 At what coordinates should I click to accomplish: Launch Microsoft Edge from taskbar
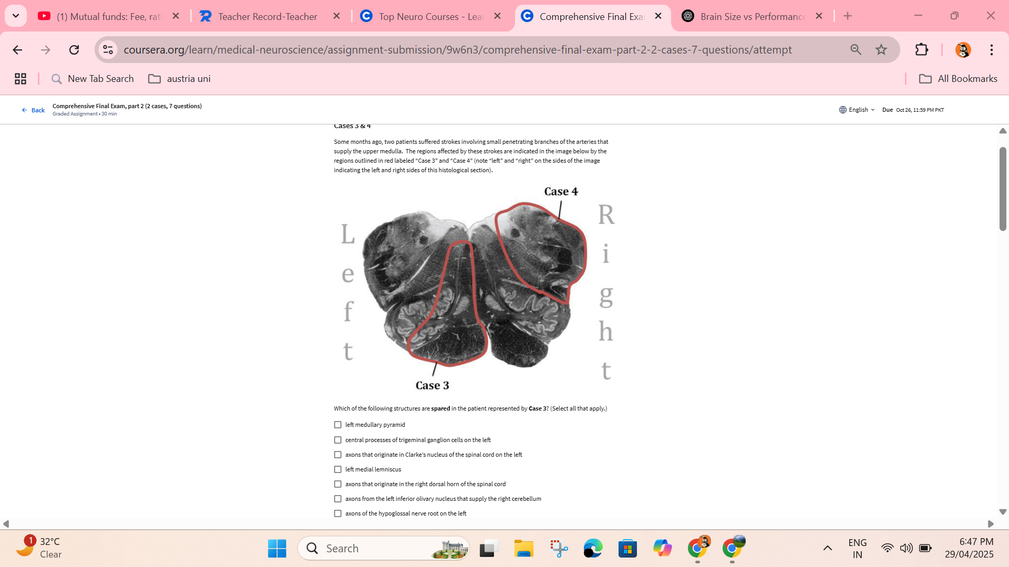[x=593, y=549]
